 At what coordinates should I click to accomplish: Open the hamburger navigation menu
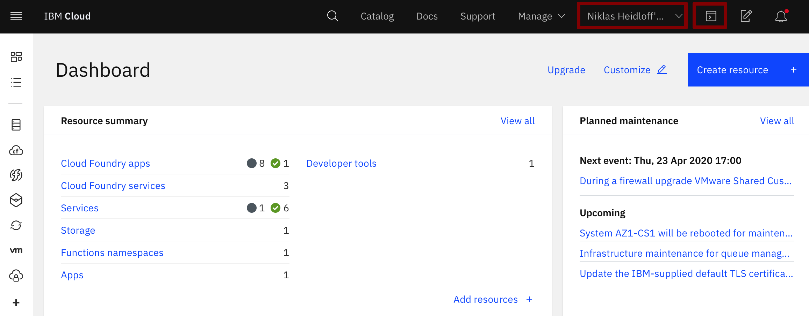pos(16,16)
